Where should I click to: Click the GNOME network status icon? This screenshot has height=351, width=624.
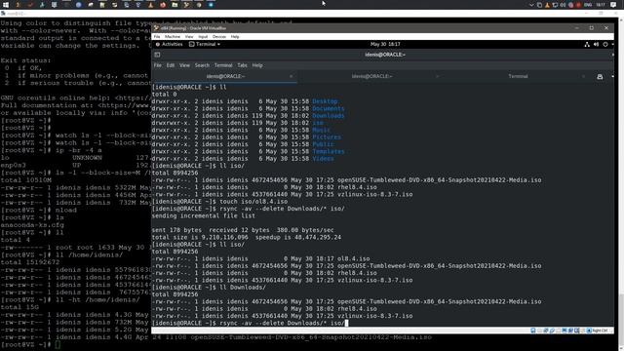587,44
